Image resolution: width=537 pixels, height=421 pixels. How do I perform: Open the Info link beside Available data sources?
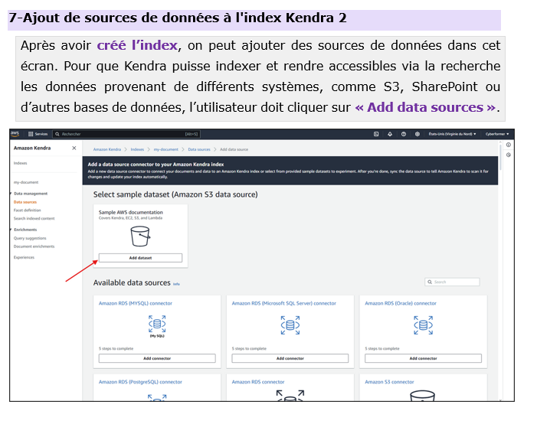(x=176, y=284)
